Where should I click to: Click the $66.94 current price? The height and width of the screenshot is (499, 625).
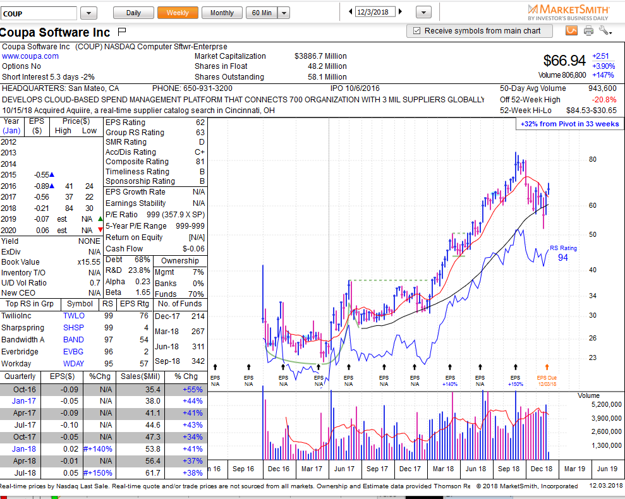[564, 61]
